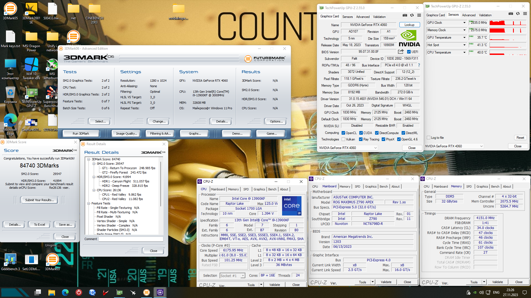Open hamburger menu in GPU-Z Graphics Card window

pos(419,15)
